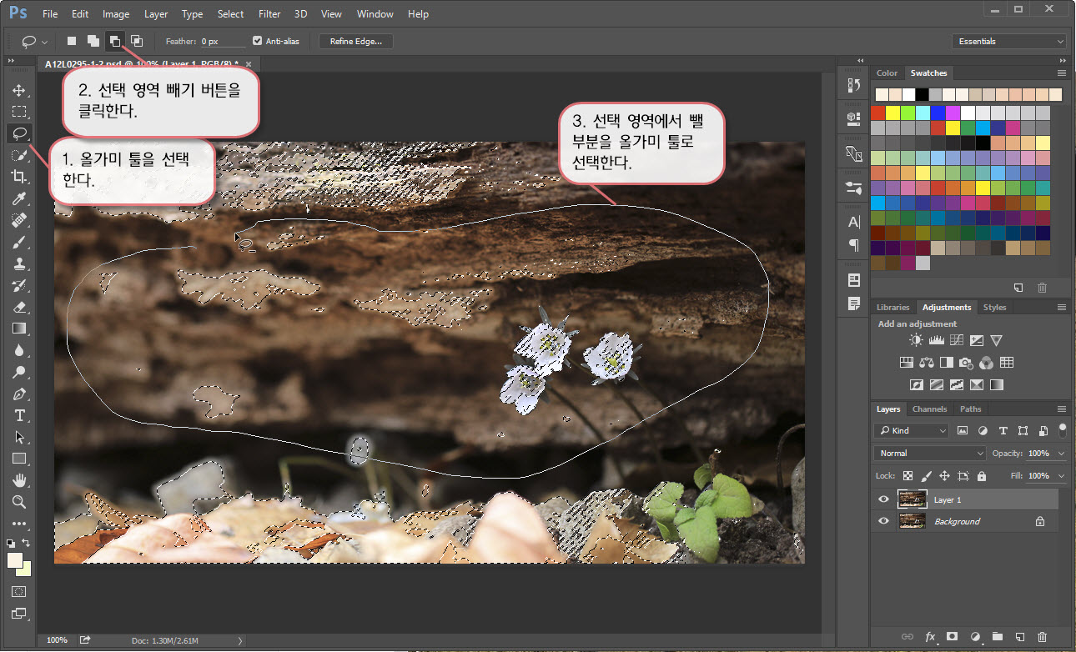
Task: Pick the yellow swatch in Swatches panel
Action: [892, 113]
